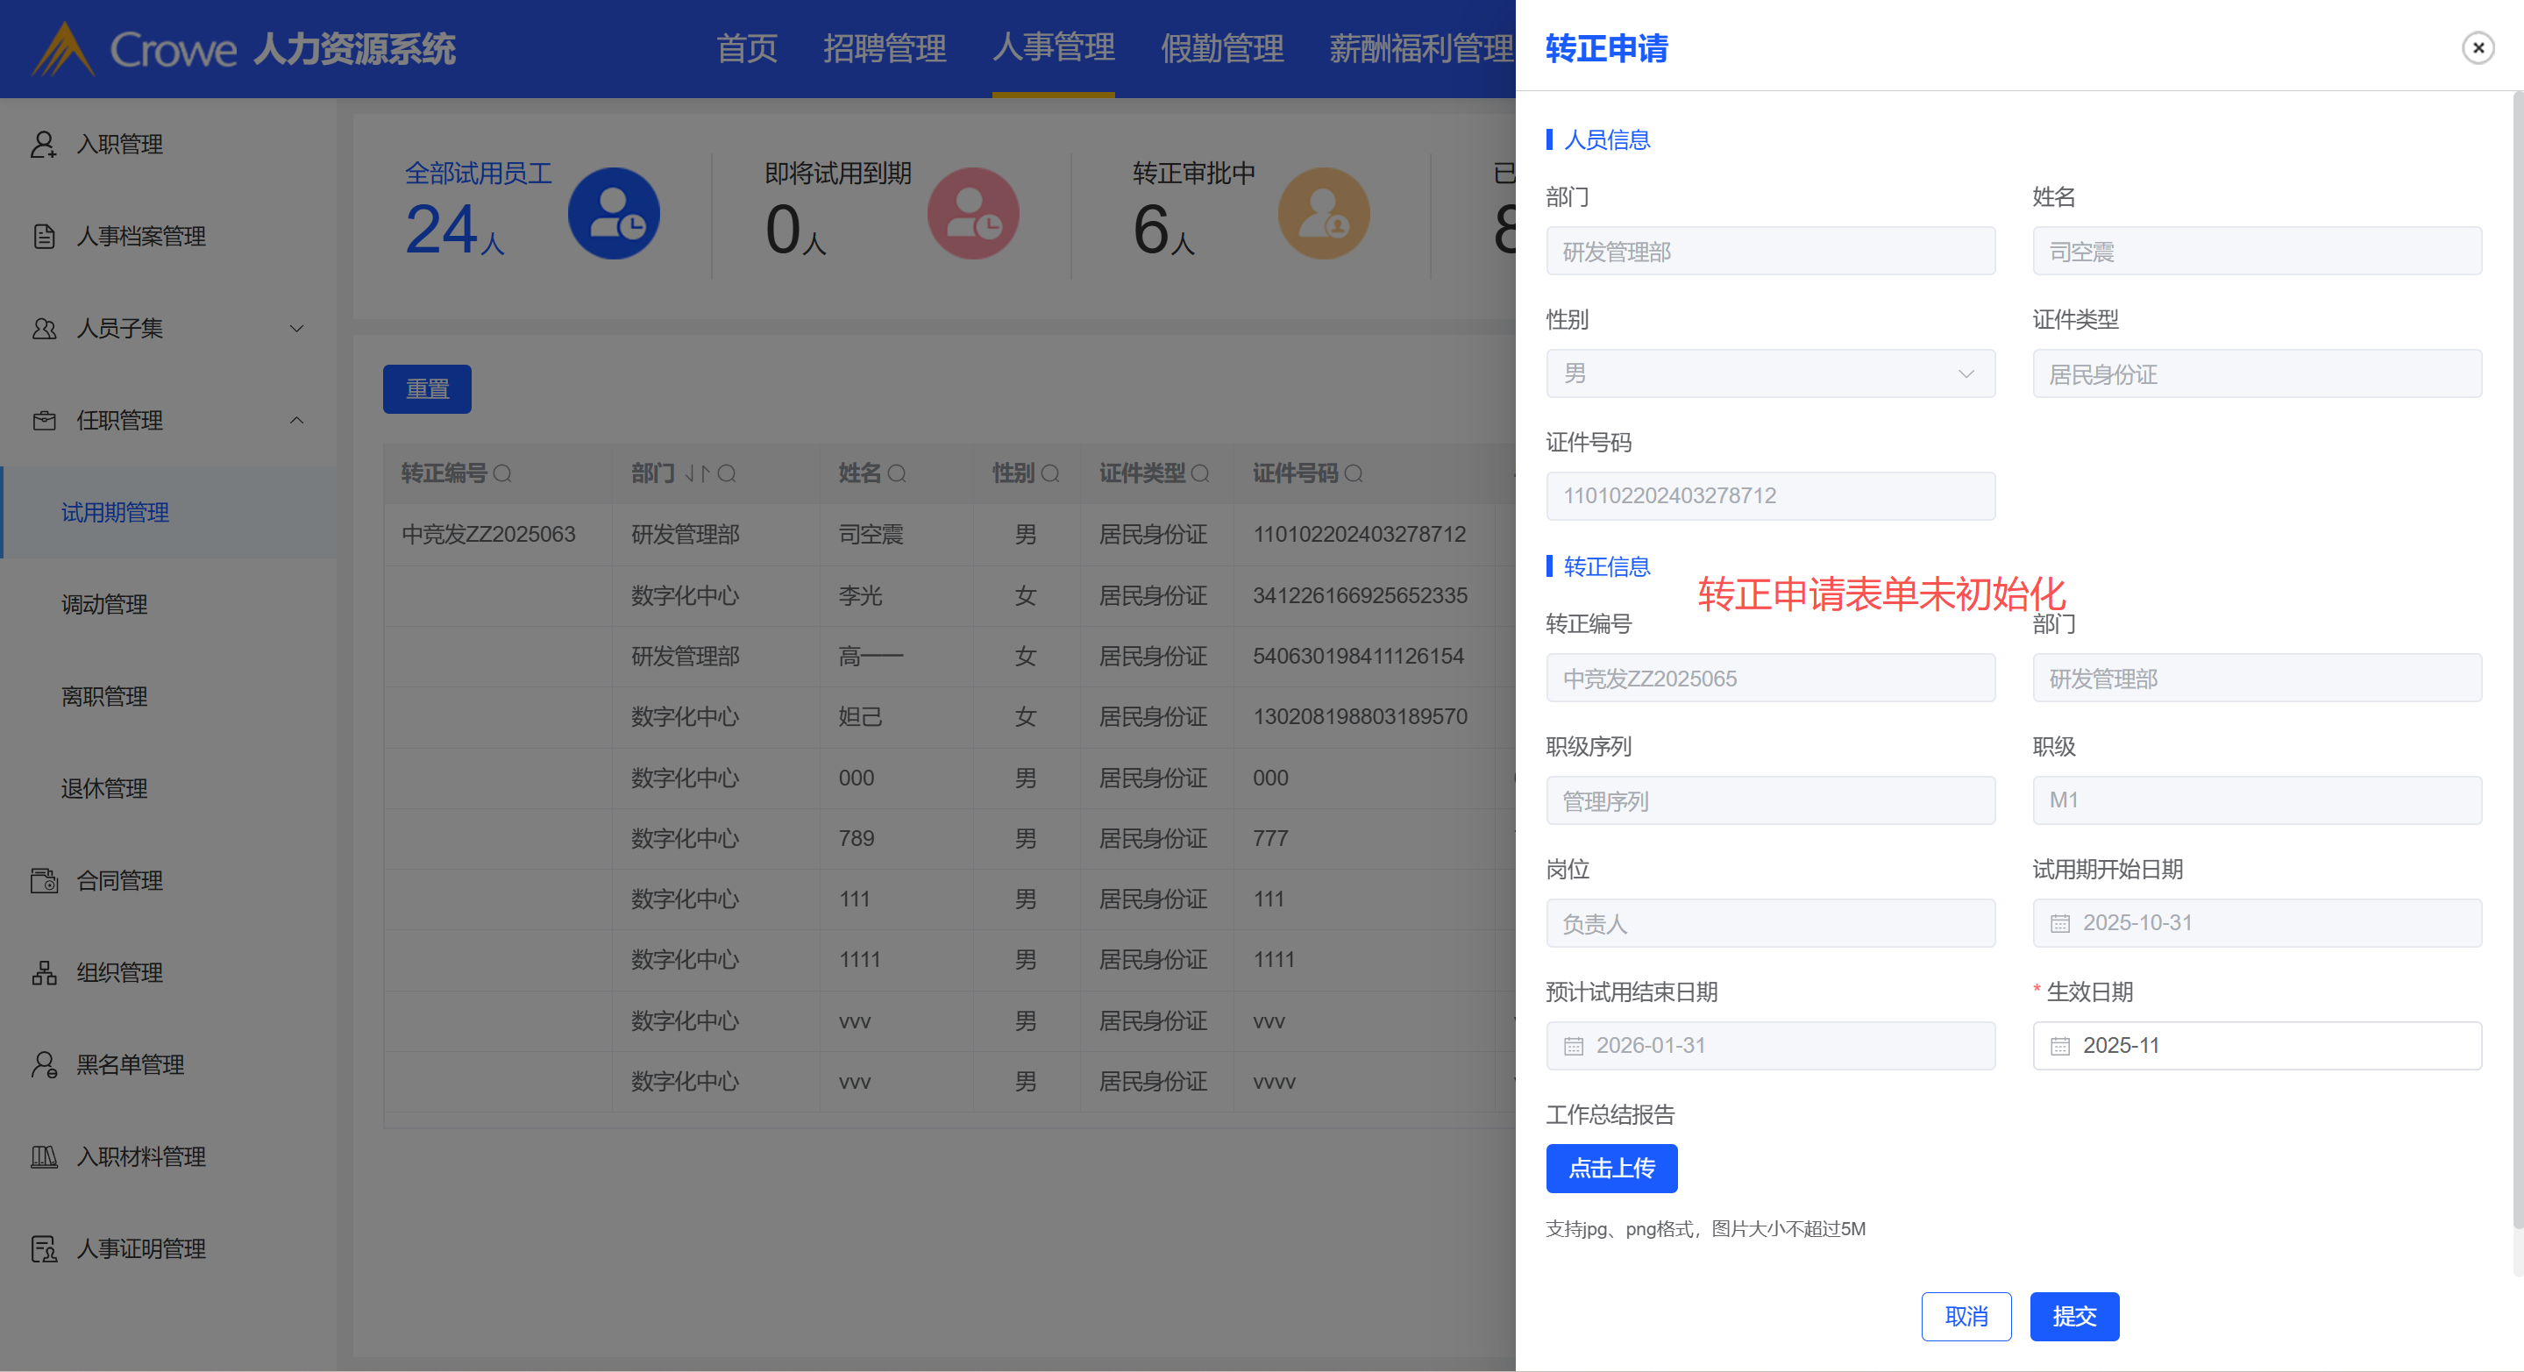Click the 合同管理 sidebar icon
The image size is (2524, 1372).
click(x=43, y=881)
